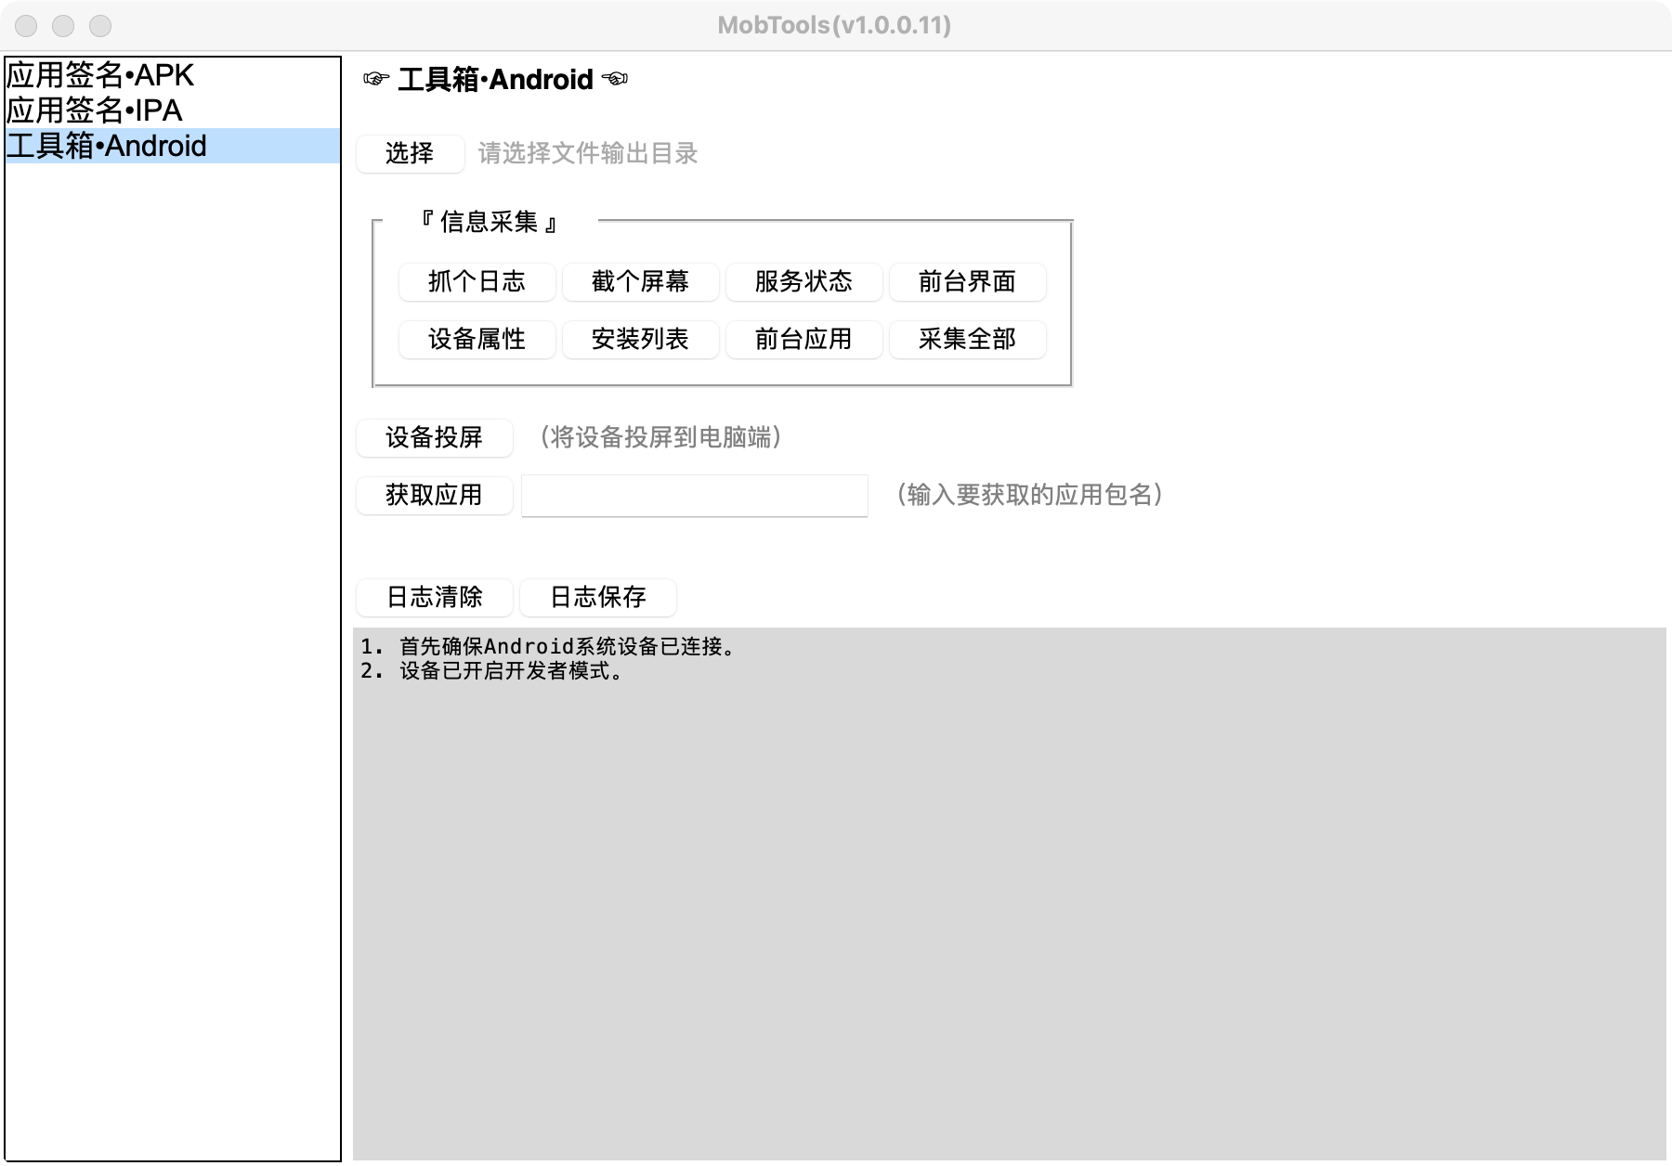Click the left pointing-hand icon beside heading
The width and height of the screenshot is (1672, 1166).
375,80
